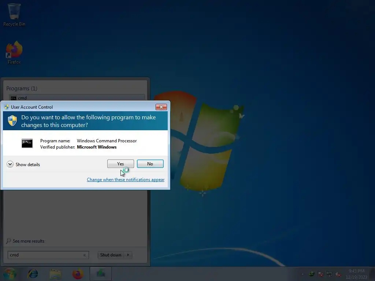Viewport: 375px width, 281px height.
Task: Click the Programs (1) header
Action: coord(22,89)
